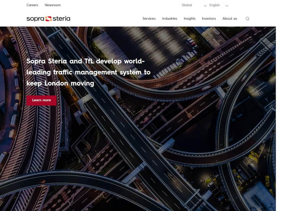Click the search icon in the navigation bar

[247, 19]
